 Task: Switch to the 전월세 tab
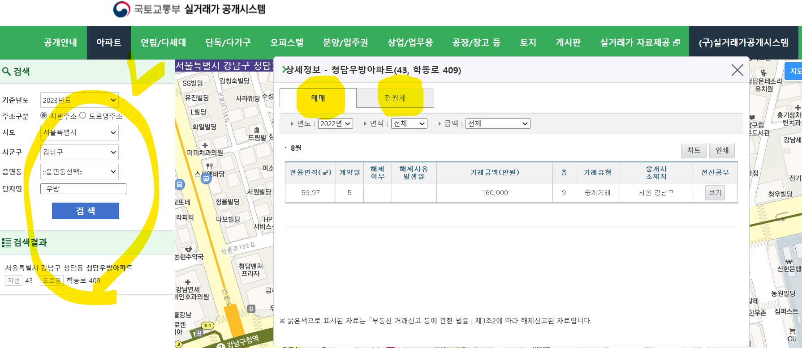395,98
